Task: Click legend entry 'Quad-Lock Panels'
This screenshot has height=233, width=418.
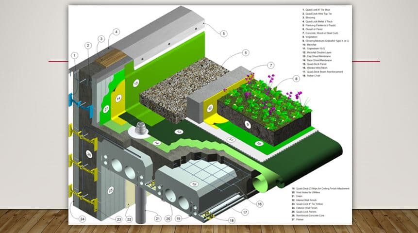Action: coord(306,212)
